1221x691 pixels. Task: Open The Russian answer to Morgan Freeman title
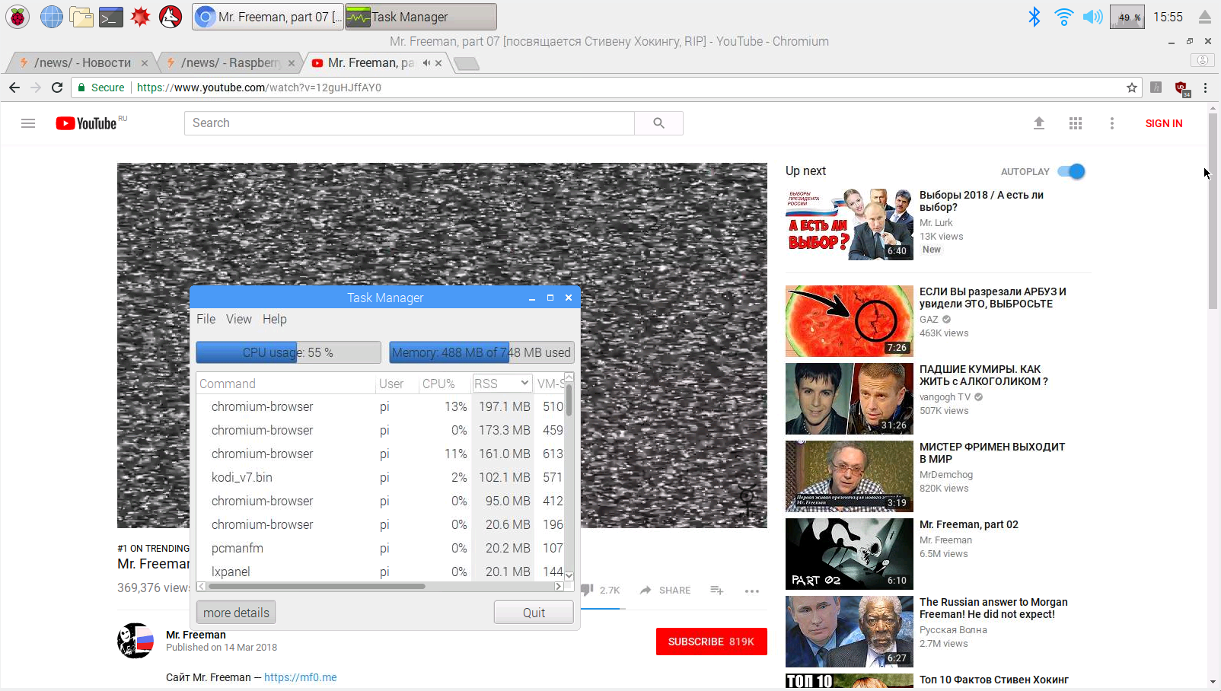(x=993, y=608)
